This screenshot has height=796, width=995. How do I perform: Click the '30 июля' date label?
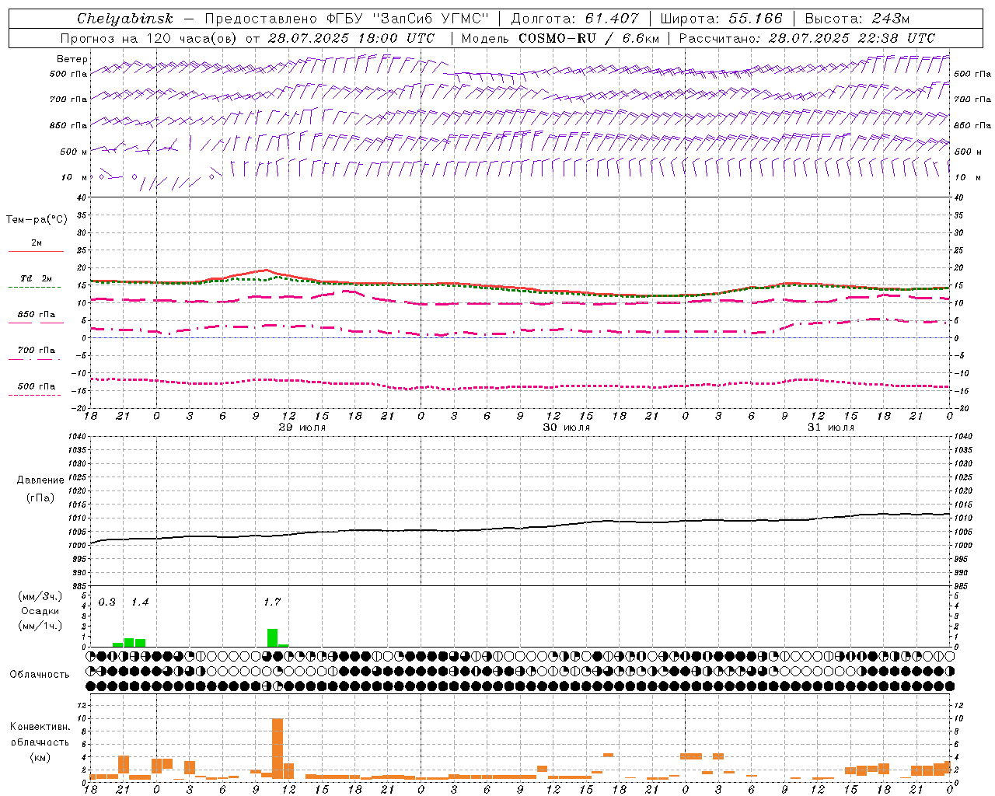(566, 428)
